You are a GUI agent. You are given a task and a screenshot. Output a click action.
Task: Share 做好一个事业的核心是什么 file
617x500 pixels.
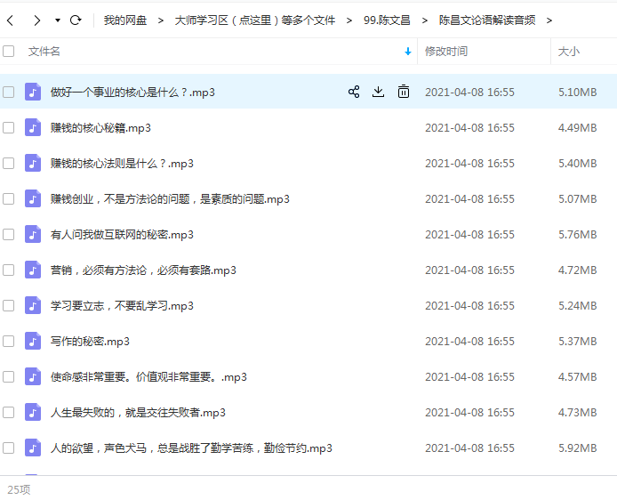[x=354, y=92]
